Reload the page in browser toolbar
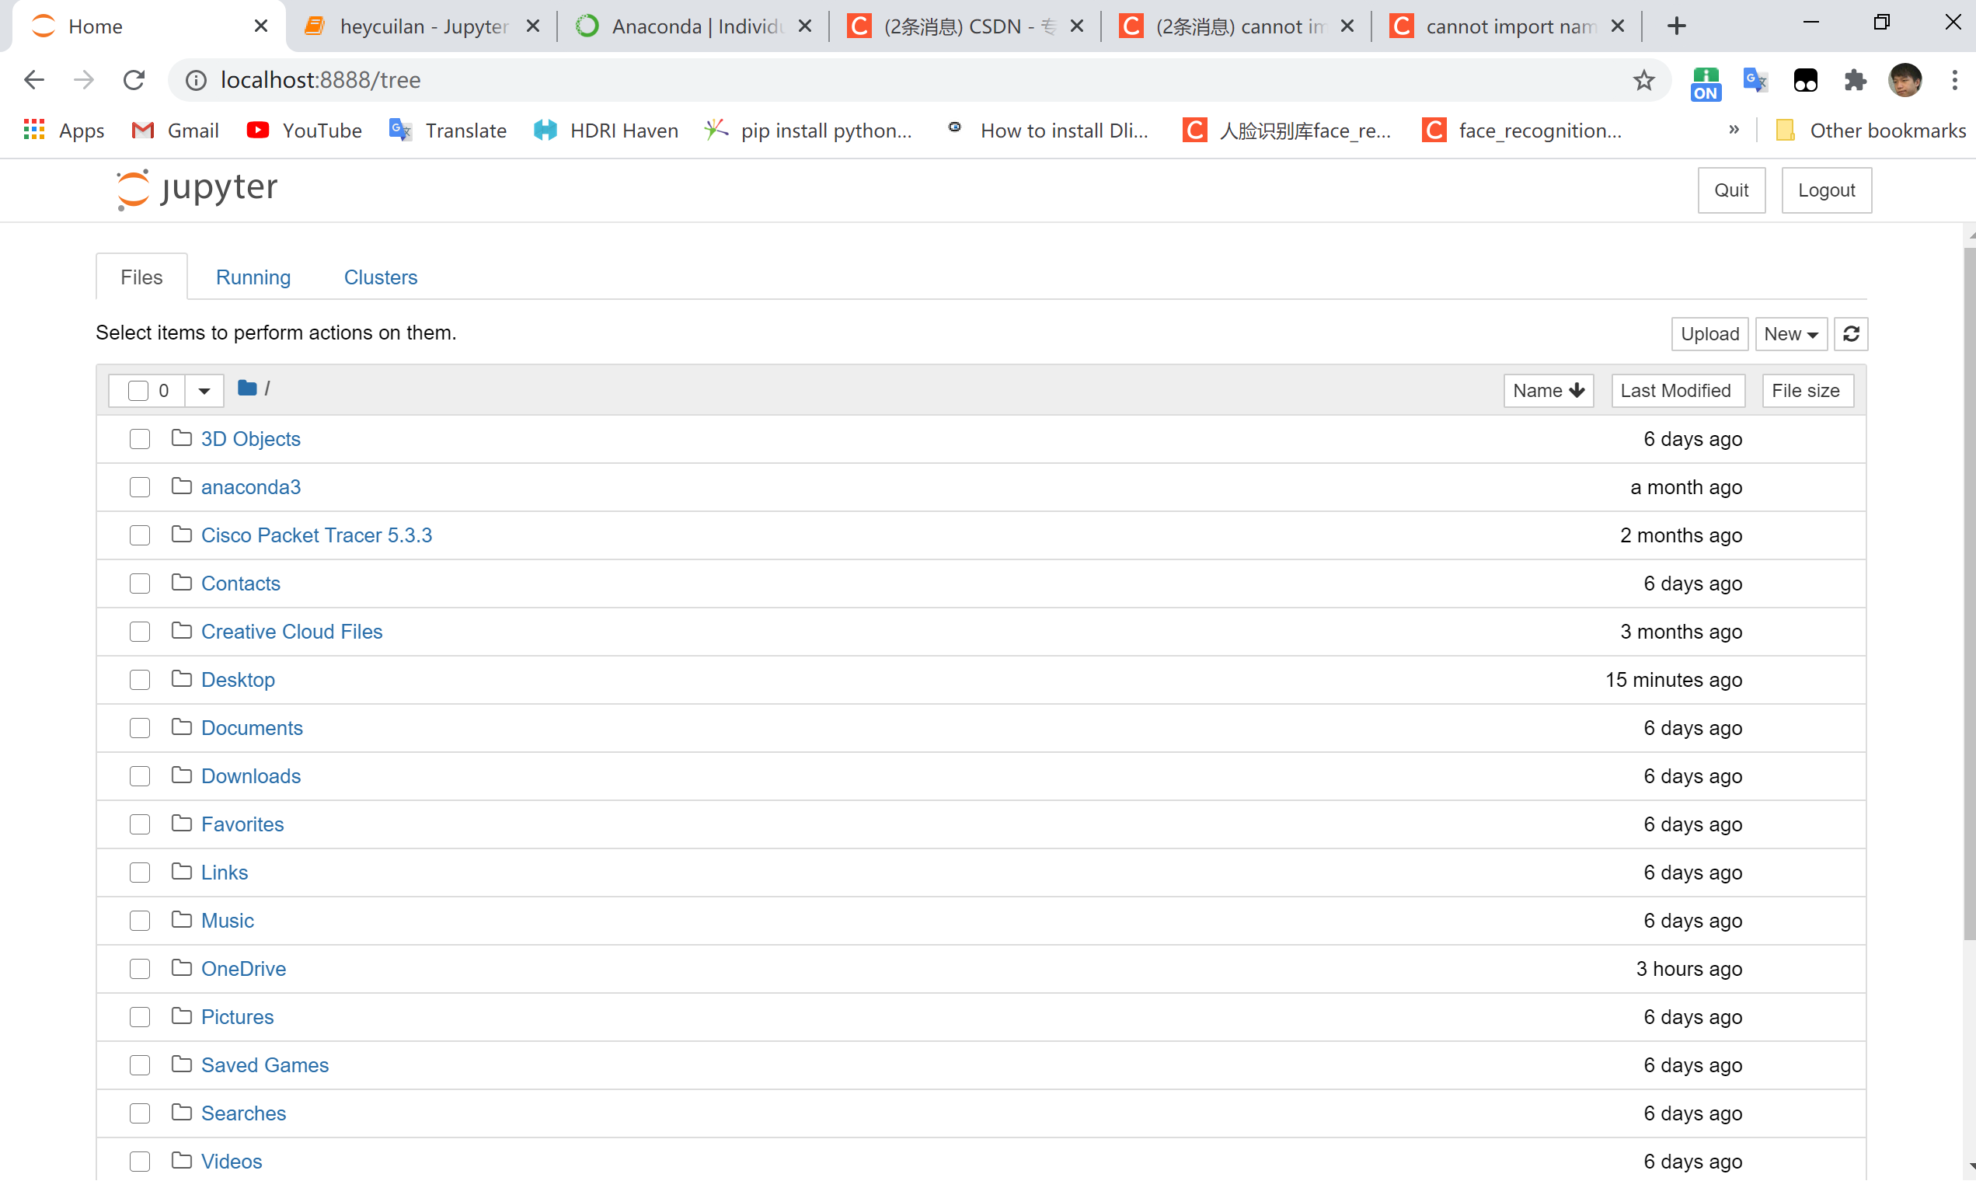 [134, 80]
